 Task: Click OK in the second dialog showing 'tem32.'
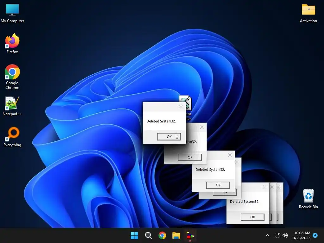(190, 157)
